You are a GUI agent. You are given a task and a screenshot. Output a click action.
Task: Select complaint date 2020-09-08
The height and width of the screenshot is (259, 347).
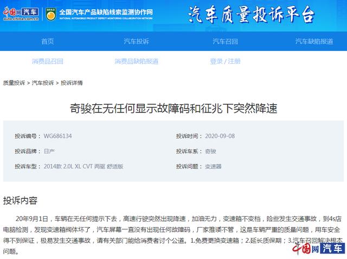pos(220,136)
